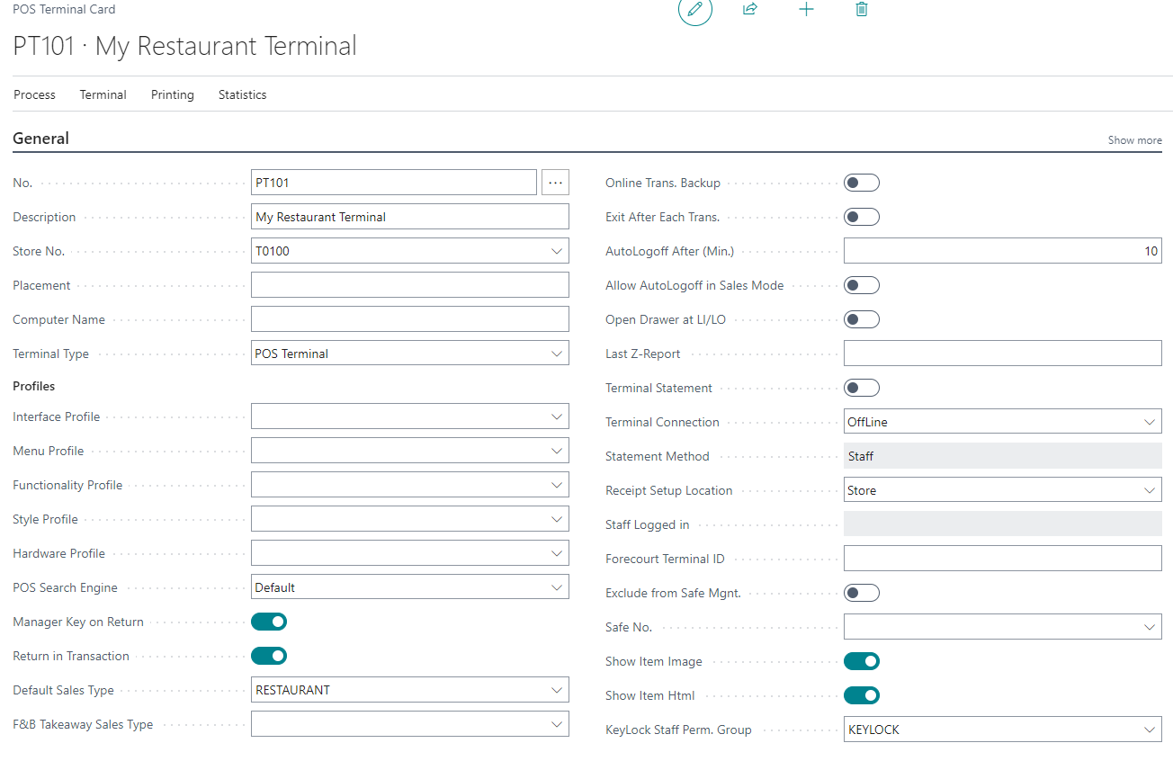Open the Statistics menu
The height and width of the screenshot is (761, 1173).
pos(242,94)
